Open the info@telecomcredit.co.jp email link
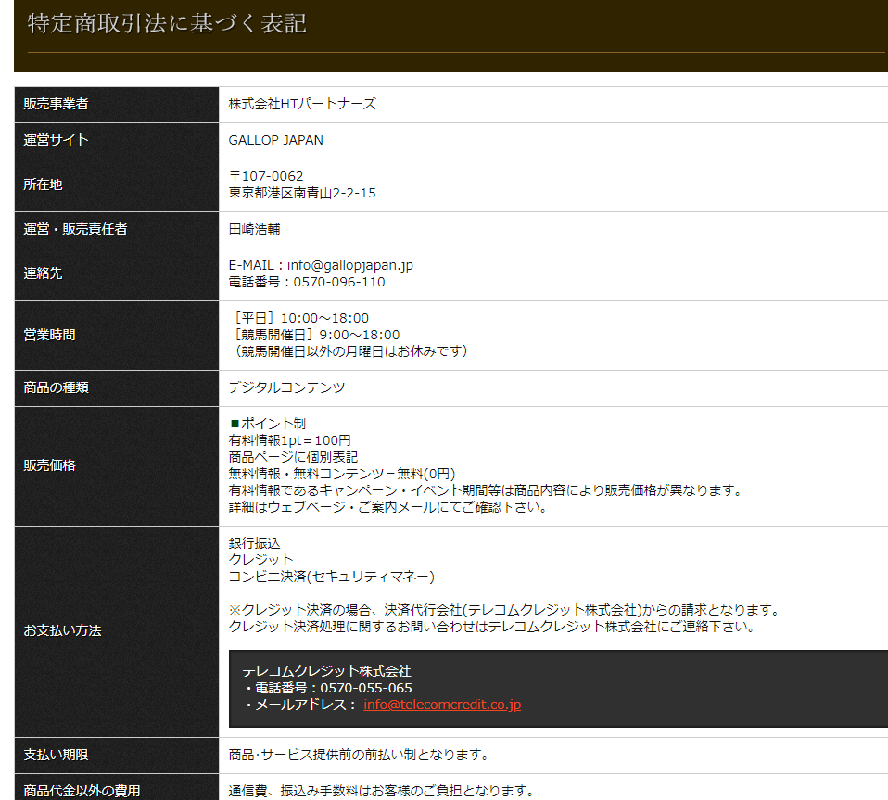888x800 pixels. (x=442, y=705)
